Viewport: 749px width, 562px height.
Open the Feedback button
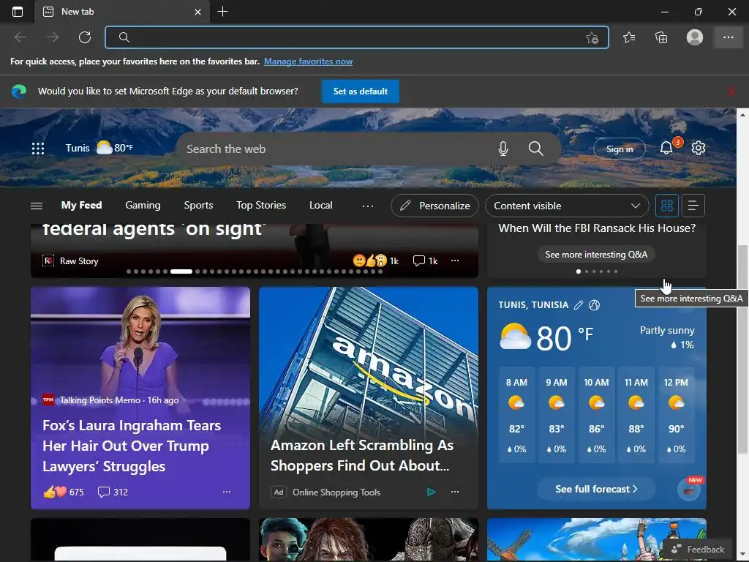tap(698, 549)
